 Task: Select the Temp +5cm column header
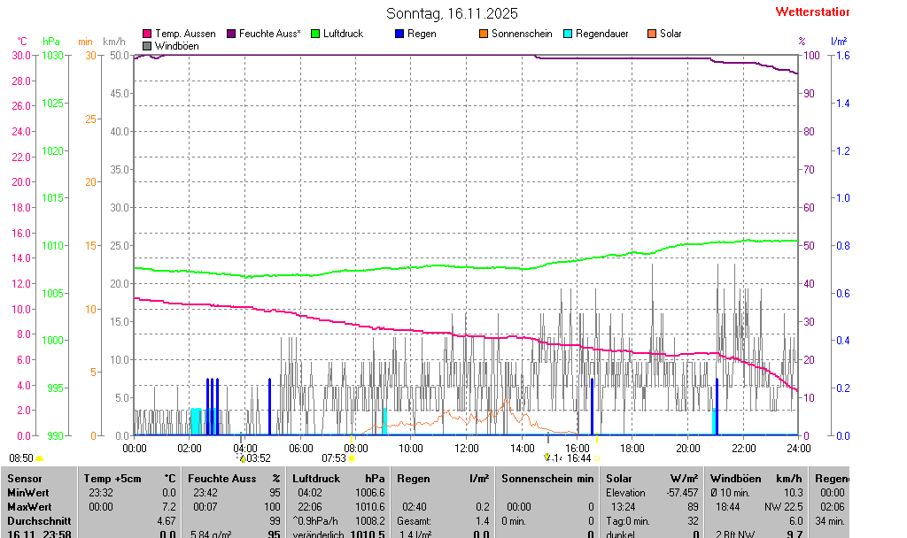click(x=127, y=478)
